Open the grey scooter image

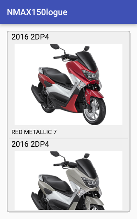(68, 180)
